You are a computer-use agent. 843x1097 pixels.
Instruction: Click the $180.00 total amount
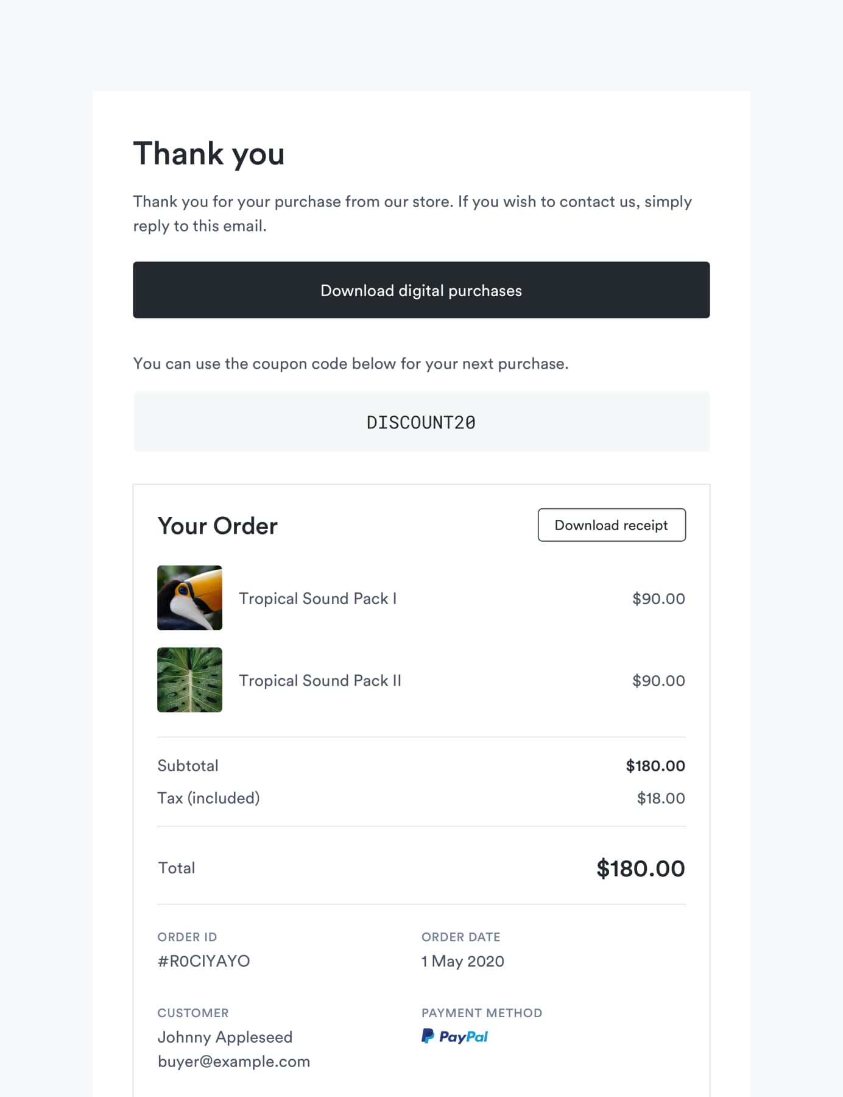(641, 868)
